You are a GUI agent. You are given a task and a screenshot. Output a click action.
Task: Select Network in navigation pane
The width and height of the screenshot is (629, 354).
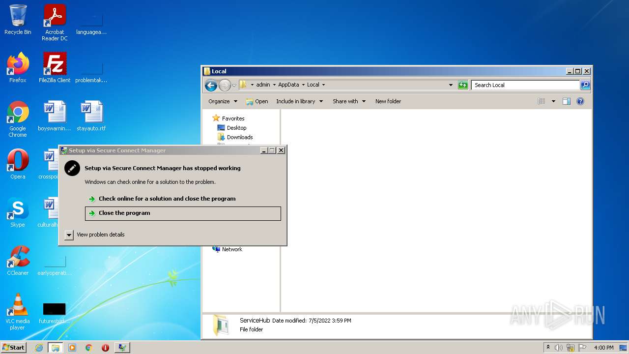click(x=232, y=249)
